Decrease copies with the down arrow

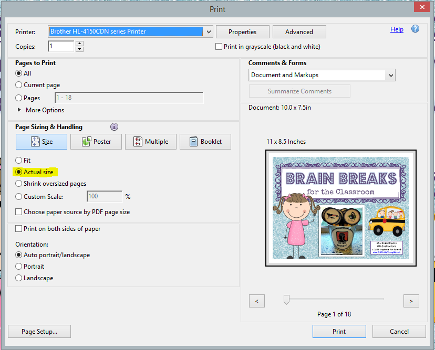coord(80,49)
